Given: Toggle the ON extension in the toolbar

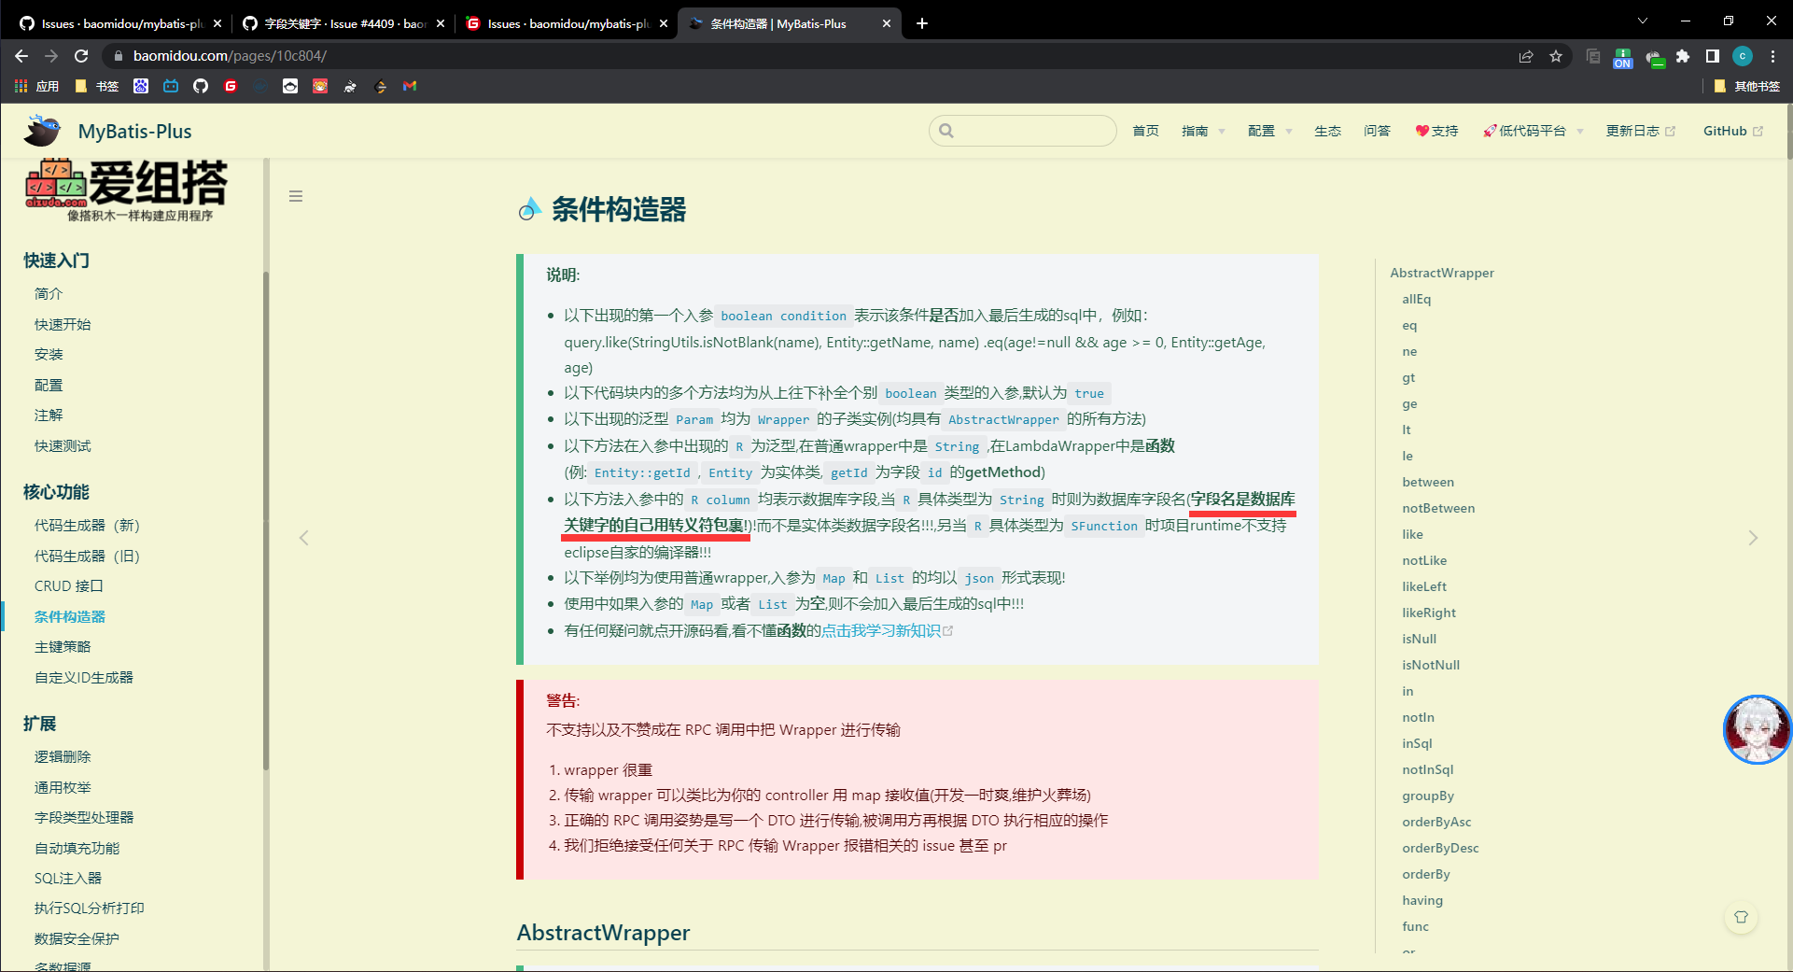Looking at the screenshot, I should pos(1622,58).
